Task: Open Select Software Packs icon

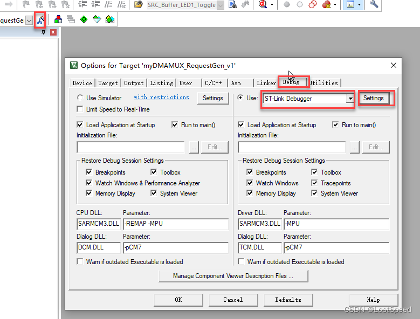Action: (97, 19)
